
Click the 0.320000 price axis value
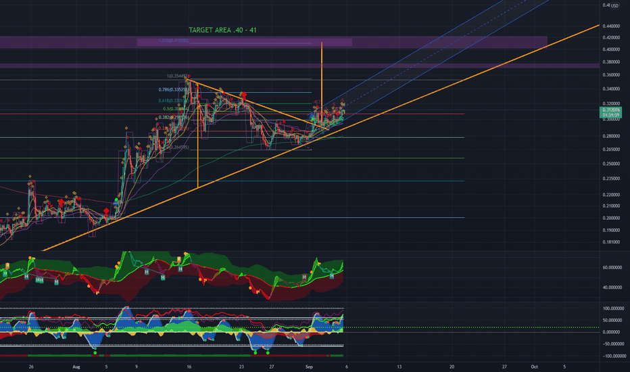click(x=611, y=103)
